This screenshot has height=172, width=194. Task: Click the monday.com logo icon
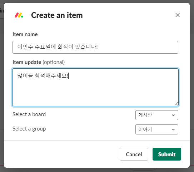click(19, 15)
